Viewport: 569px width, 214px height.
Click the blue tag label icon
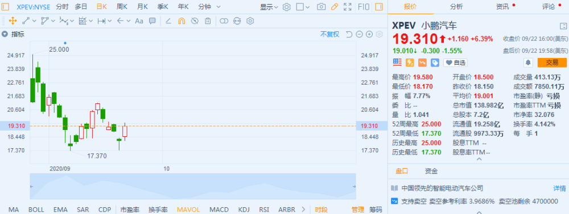click(435, 62)
